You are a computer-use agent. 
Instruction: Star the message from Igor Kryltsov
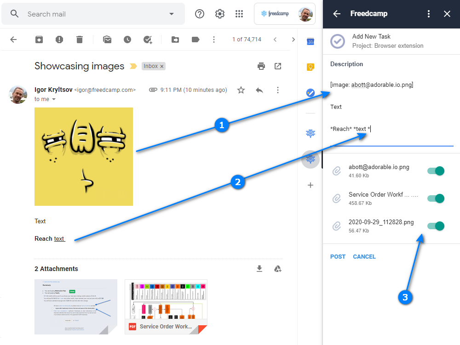tap(241, 90)
